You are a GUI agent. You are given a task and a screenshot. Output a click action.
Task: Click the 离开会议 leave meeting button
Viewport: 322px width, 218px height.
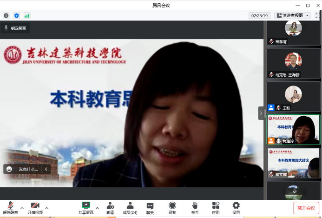point(306,208)
